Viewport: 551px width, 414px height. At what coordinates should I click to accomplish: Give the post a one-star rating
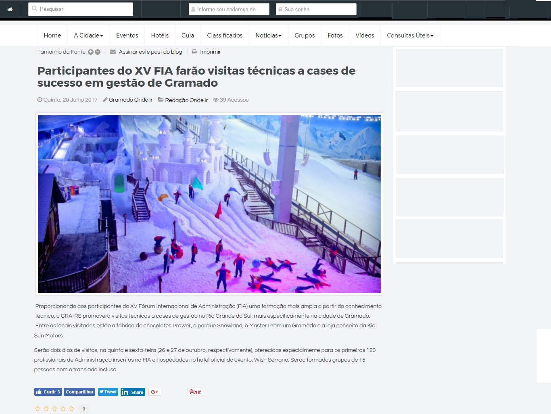pos(38,408)
